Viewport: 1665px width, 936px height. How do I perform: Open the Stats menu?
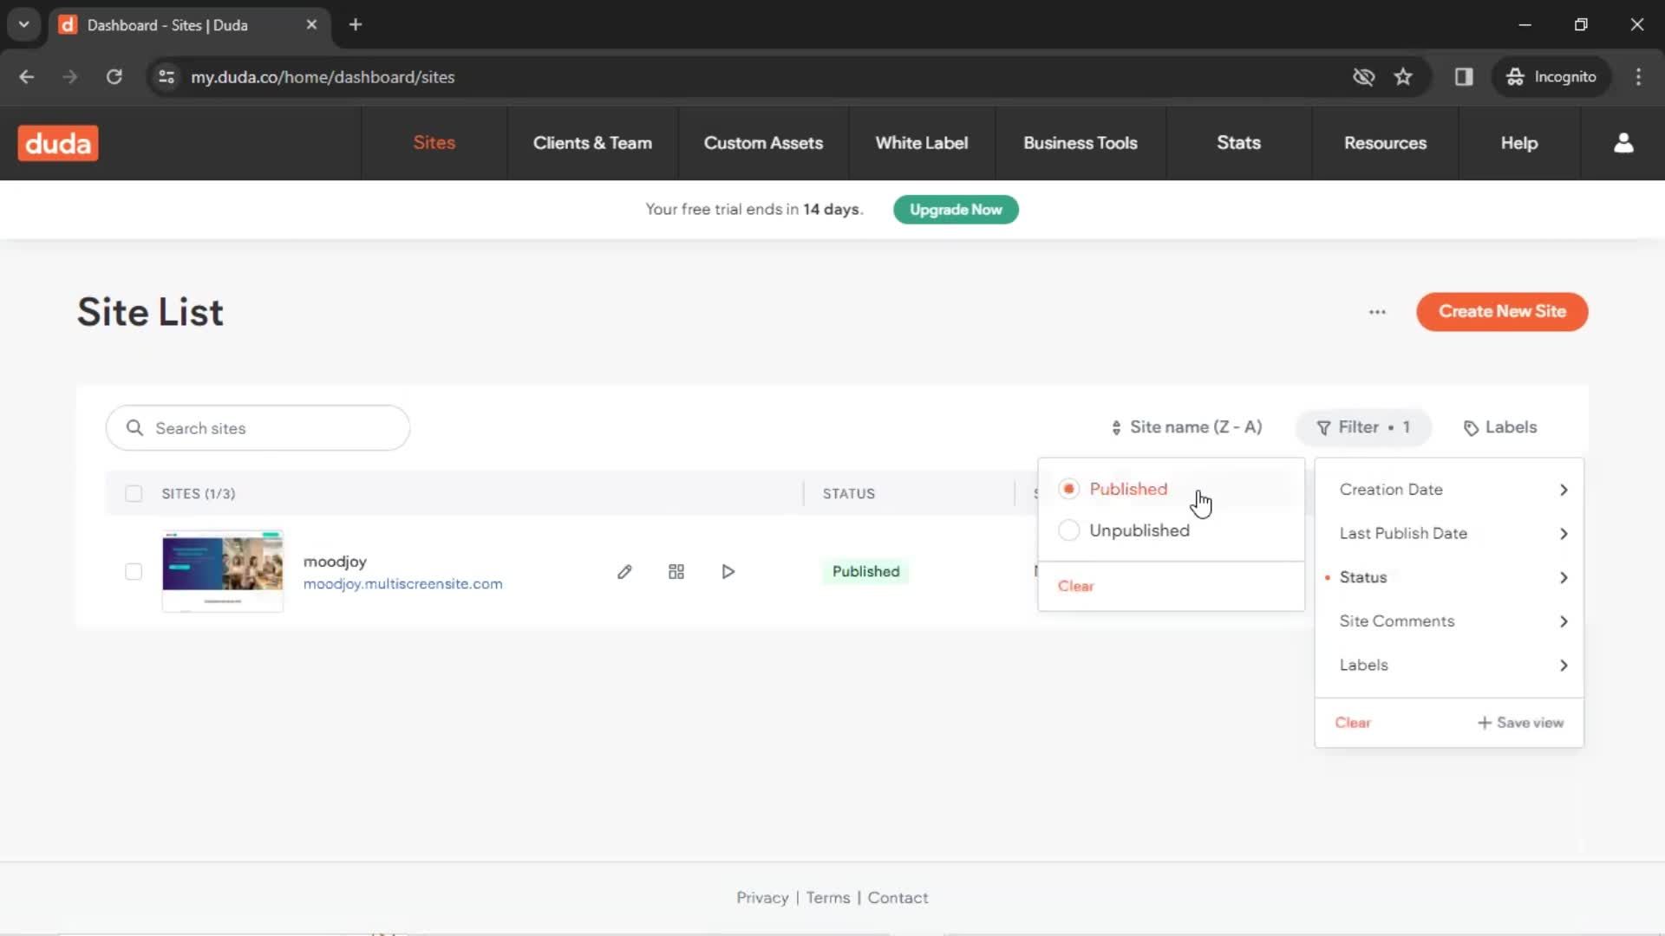[x=1238, y=143]
